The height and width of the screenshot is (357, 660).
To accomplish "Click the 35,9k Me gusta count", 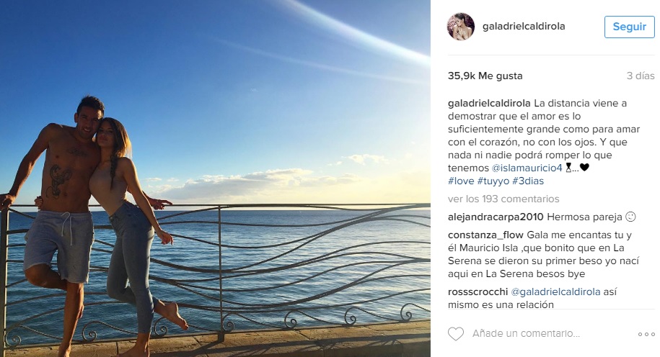I will click(x=485, y=76).
